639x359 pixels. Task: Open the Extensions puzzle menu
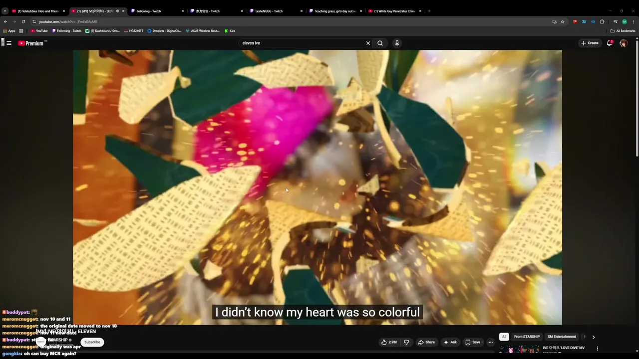(x=602, y=21)
